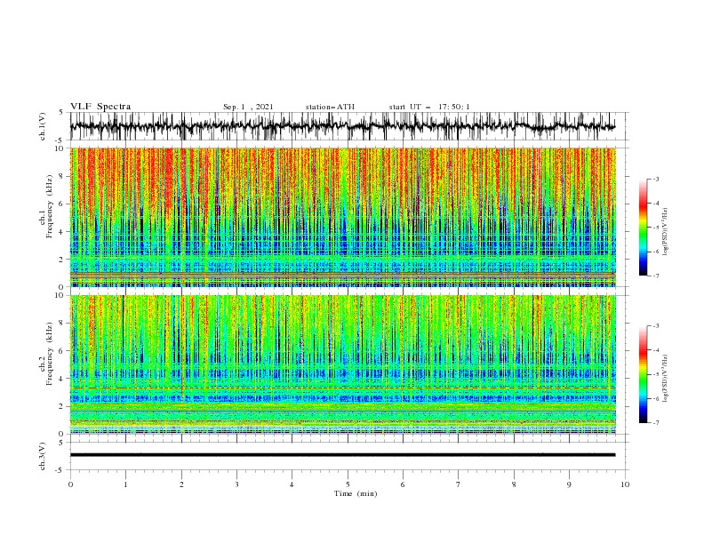Click the "-3" label on ch.1 color bar

(655, 179)
